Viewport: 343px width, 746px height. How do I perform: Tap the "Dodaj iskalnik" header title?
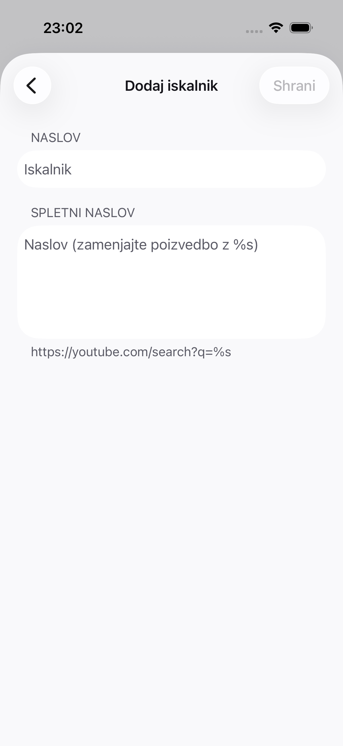(171, 86)
